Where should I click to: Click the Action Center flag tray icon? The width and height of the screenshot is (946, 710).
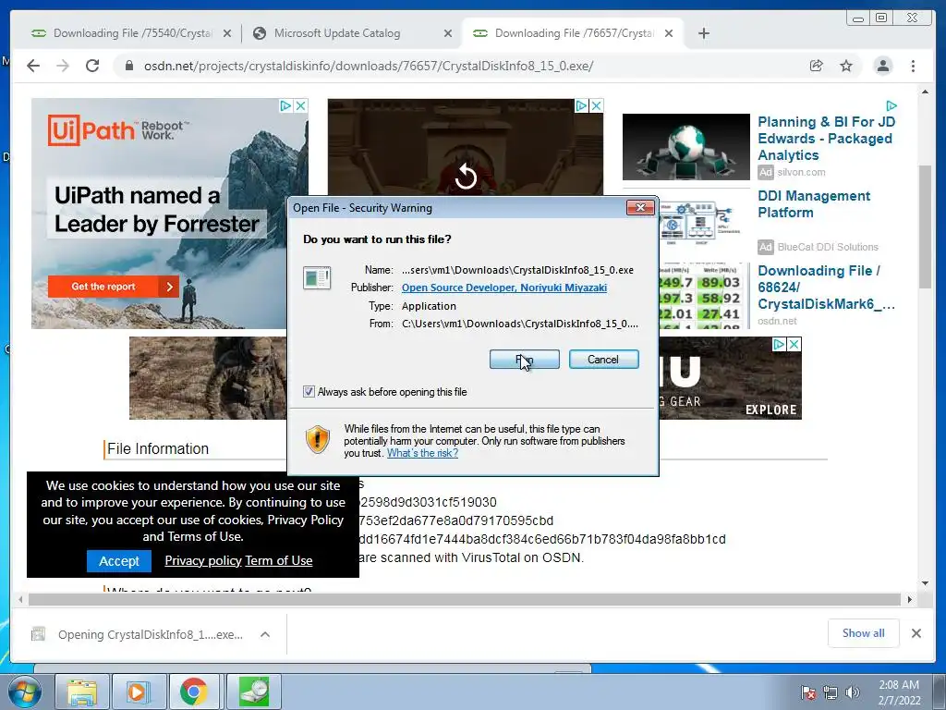(807, 692)
